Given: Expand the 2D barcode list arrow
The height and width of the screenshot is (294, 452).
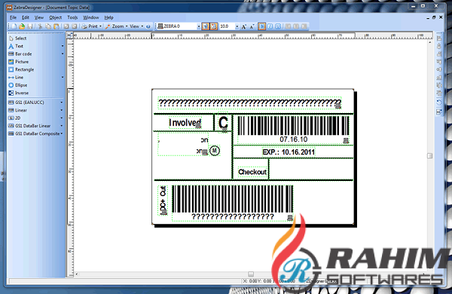Looking at the screenshot, I should [x=62, y=118].
